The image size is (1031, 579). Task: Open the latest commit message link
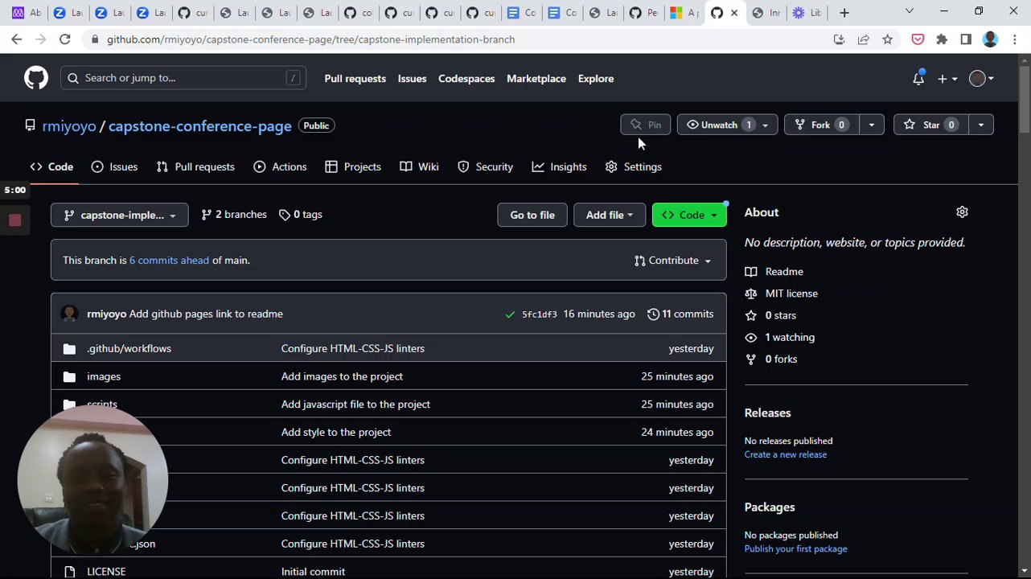point(206,314)
